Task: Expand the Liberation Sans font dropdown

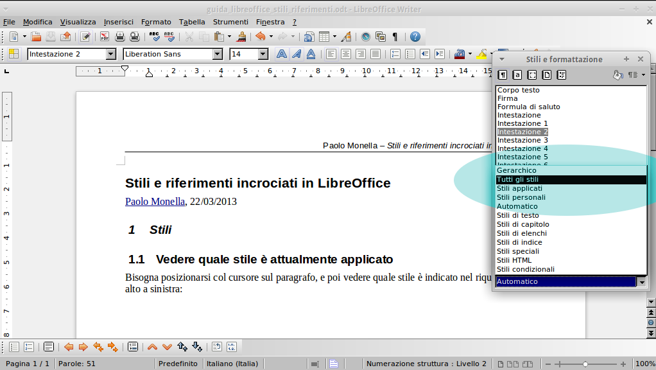Action: (217, 54)
